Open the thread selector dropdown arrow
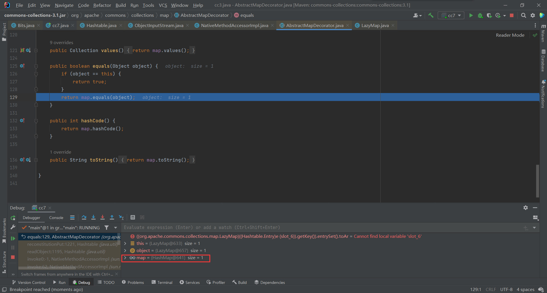This screenshot has height=293, width=547. [115, 228]
